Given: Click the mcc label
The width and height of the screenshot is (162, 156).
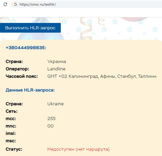Looking at the screenshot, I should (11, 119).
